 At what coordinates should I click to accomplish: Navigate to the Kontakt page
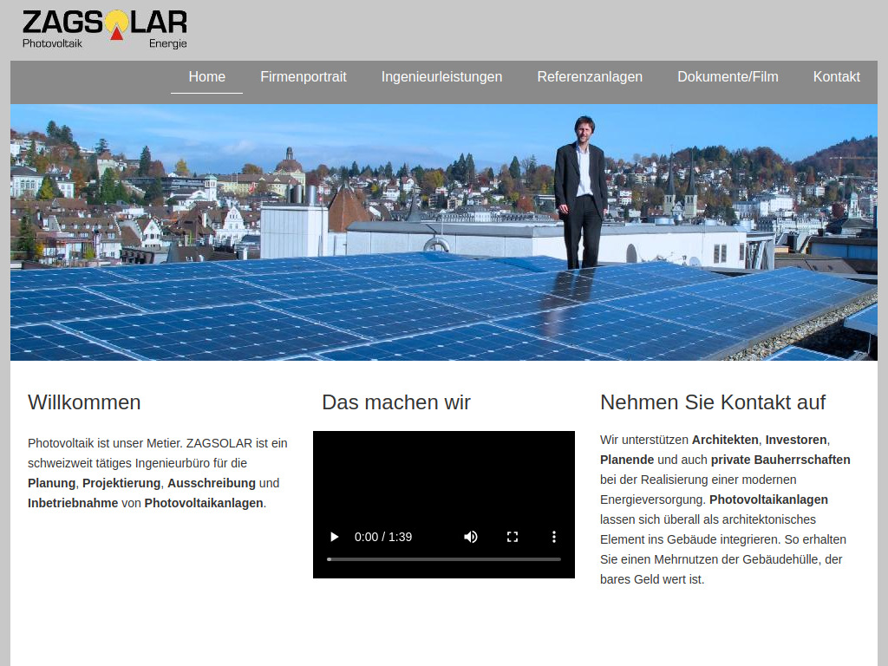pos(836,76)
